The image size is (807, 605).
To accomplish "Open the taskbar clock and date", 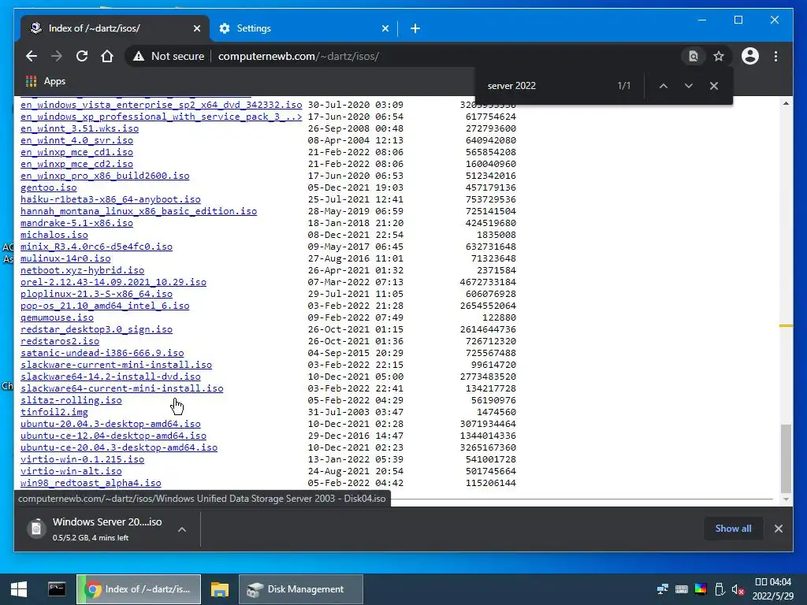I will coord(772,589).
